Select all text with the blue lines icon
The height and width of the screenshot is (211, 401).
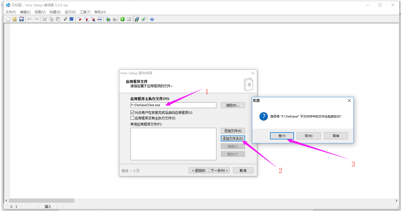click(71, 19)
